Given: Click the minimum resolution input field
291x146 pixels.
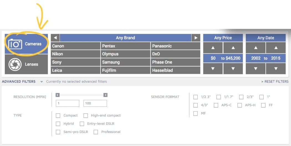Looking at the screenshot, I should 67,103.
